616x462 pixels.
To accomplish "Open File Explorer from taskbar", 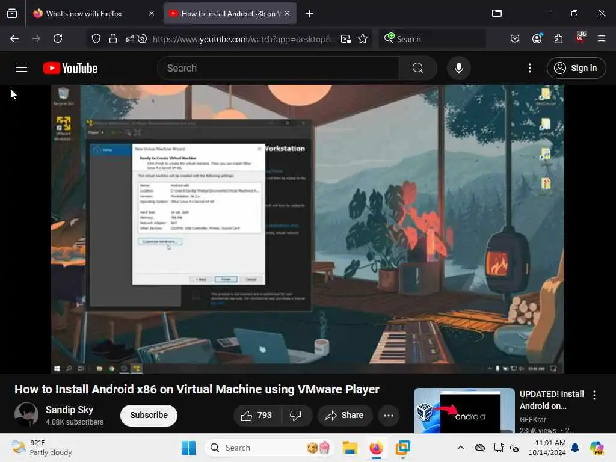I will (x=350, y=448).
